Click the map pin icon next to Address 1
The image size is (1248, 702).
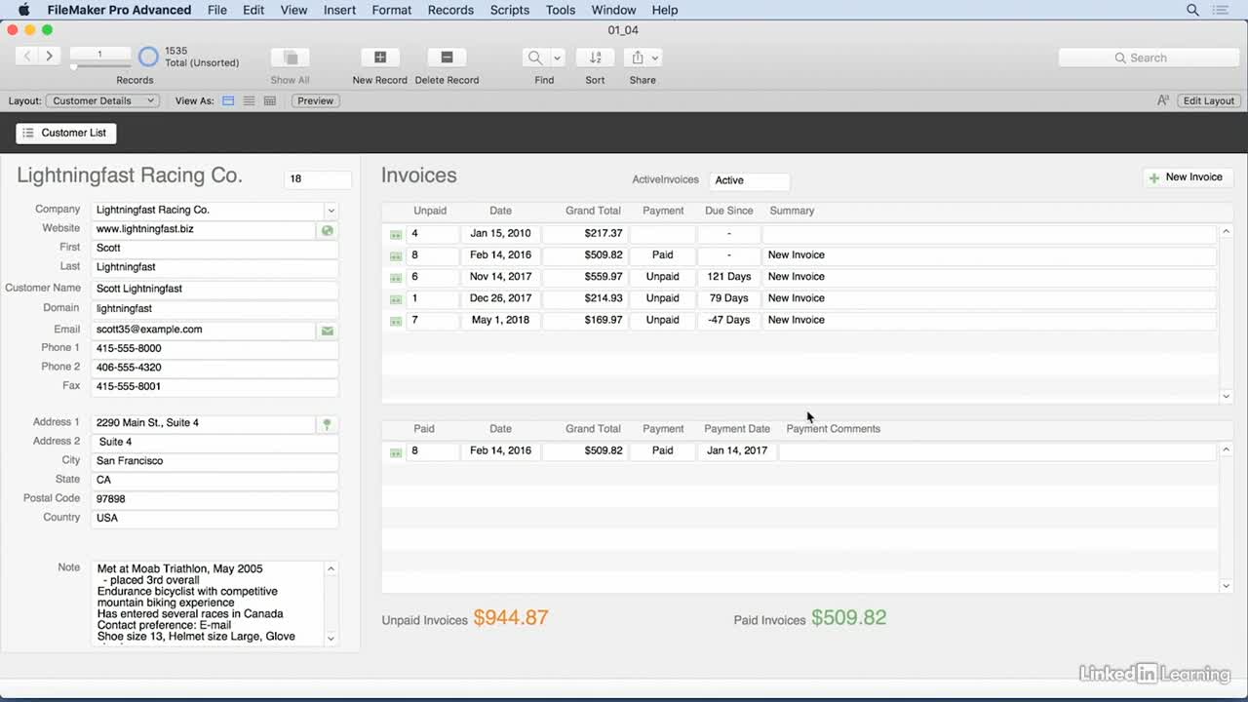point(328,424)
